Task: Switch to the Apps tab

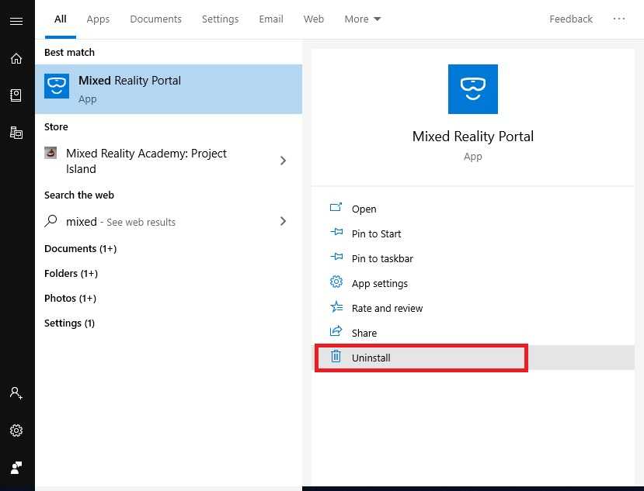Action: [x=98, y=19]
